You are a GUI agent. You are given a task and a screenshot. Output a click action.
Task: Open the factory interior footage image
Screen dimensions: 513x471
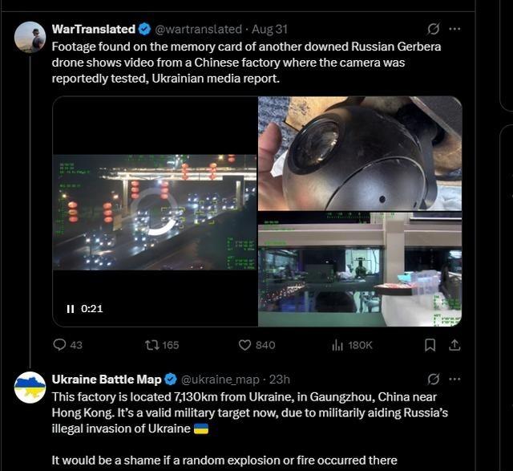coord(360,270)
